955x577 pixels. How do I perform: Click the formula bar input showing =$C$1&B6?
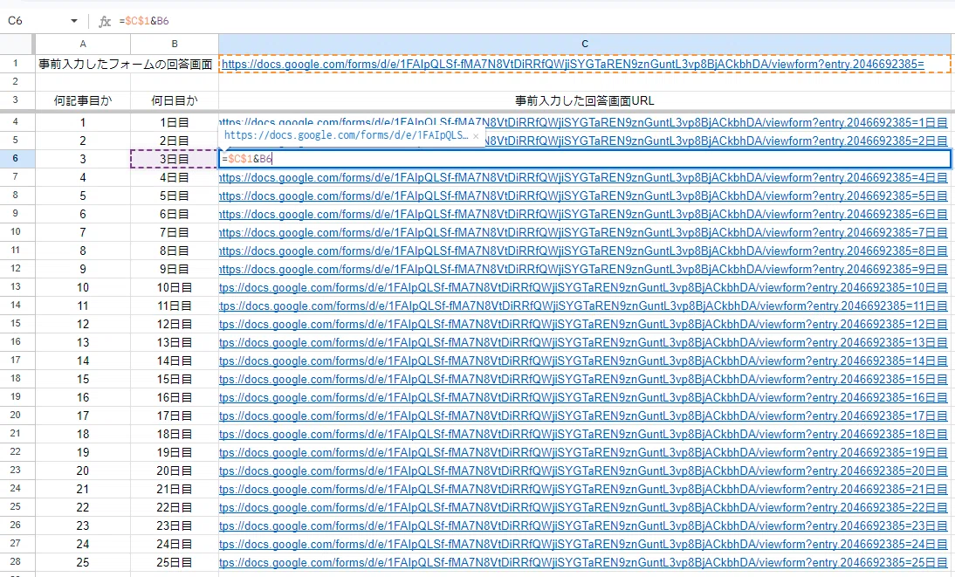(536, 21)
